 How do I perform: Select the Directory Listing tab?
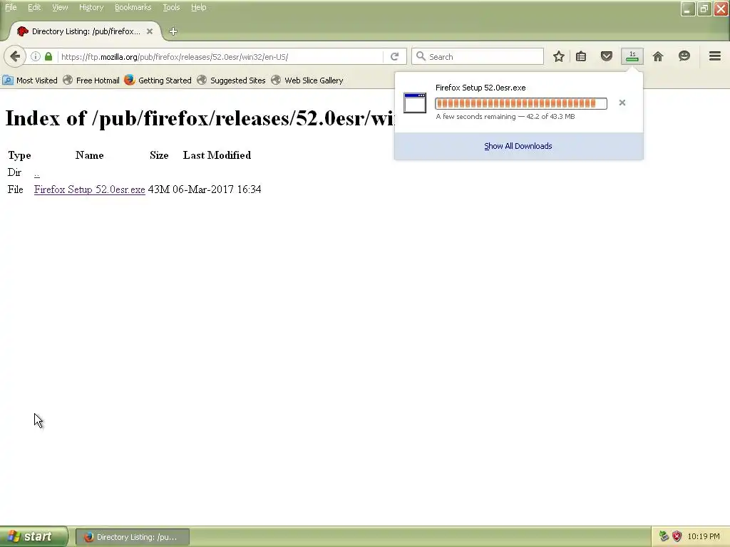tap(85, 31)
